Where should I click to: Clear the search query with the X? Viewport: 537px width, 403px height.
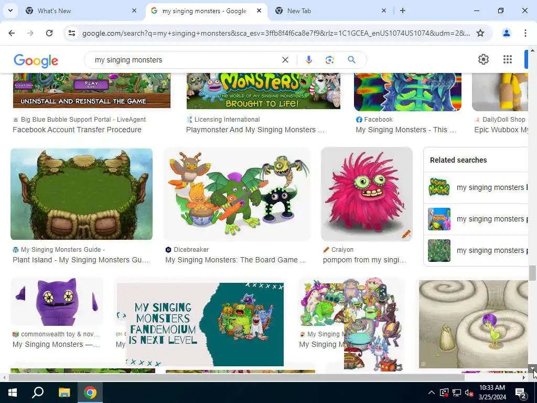285,60
